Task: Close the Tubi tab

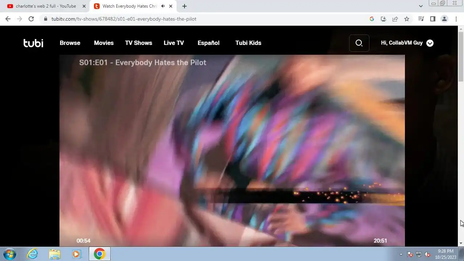Action: (171, 6)
